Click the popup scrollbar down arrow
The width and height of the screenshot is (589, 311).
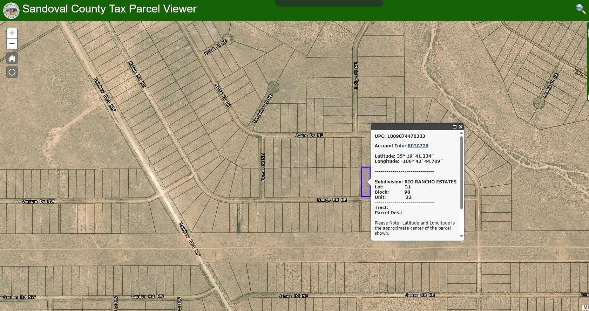click(x=461, y=236)
